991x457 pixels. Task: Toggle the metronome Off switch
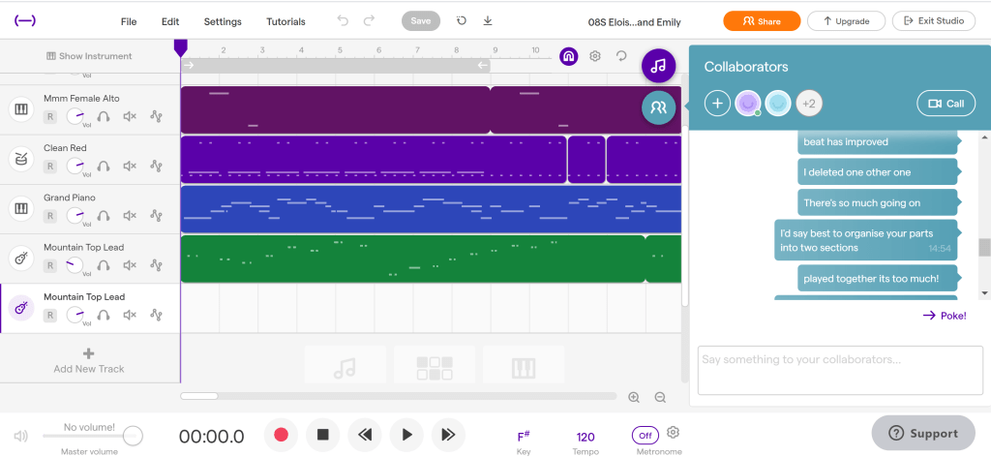645,435
